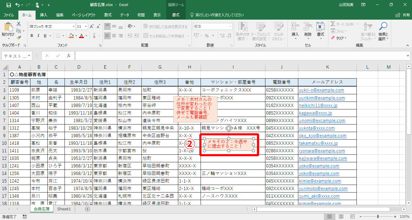
Task: Copy the selection to the clipboard
Action: 18,31
